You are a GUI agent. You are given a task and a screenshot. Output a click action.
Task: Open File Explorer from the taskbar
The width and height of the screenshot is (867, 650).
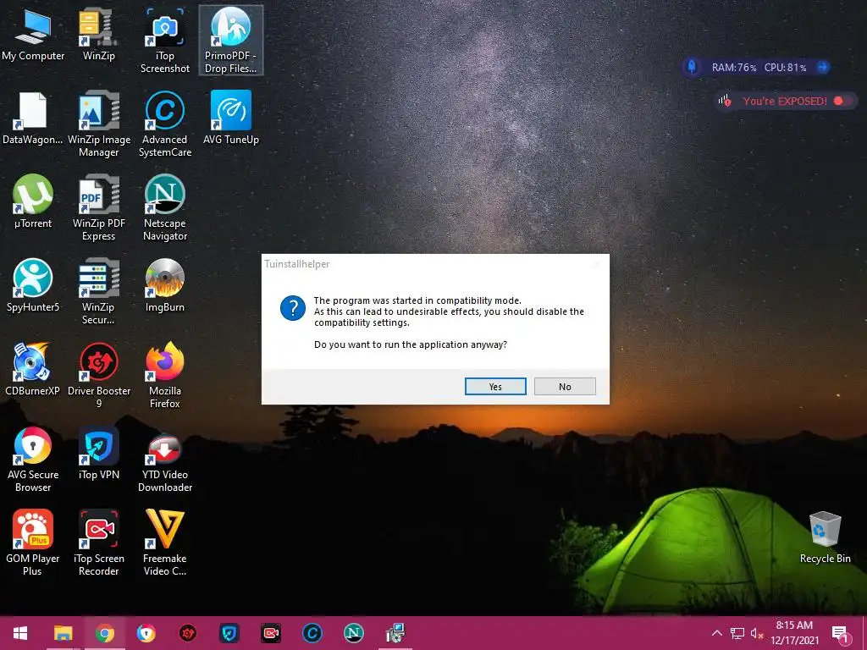coord(63,633)
